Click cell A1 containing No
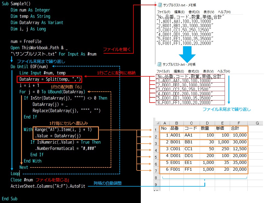The height and width of the screenshot is (203, 266). pyautogui.click(x=165, y=128)
